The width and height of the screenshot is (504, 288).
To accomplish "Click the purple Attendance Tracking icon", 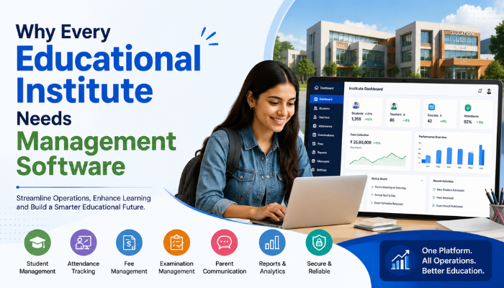I will pos(84,243).
